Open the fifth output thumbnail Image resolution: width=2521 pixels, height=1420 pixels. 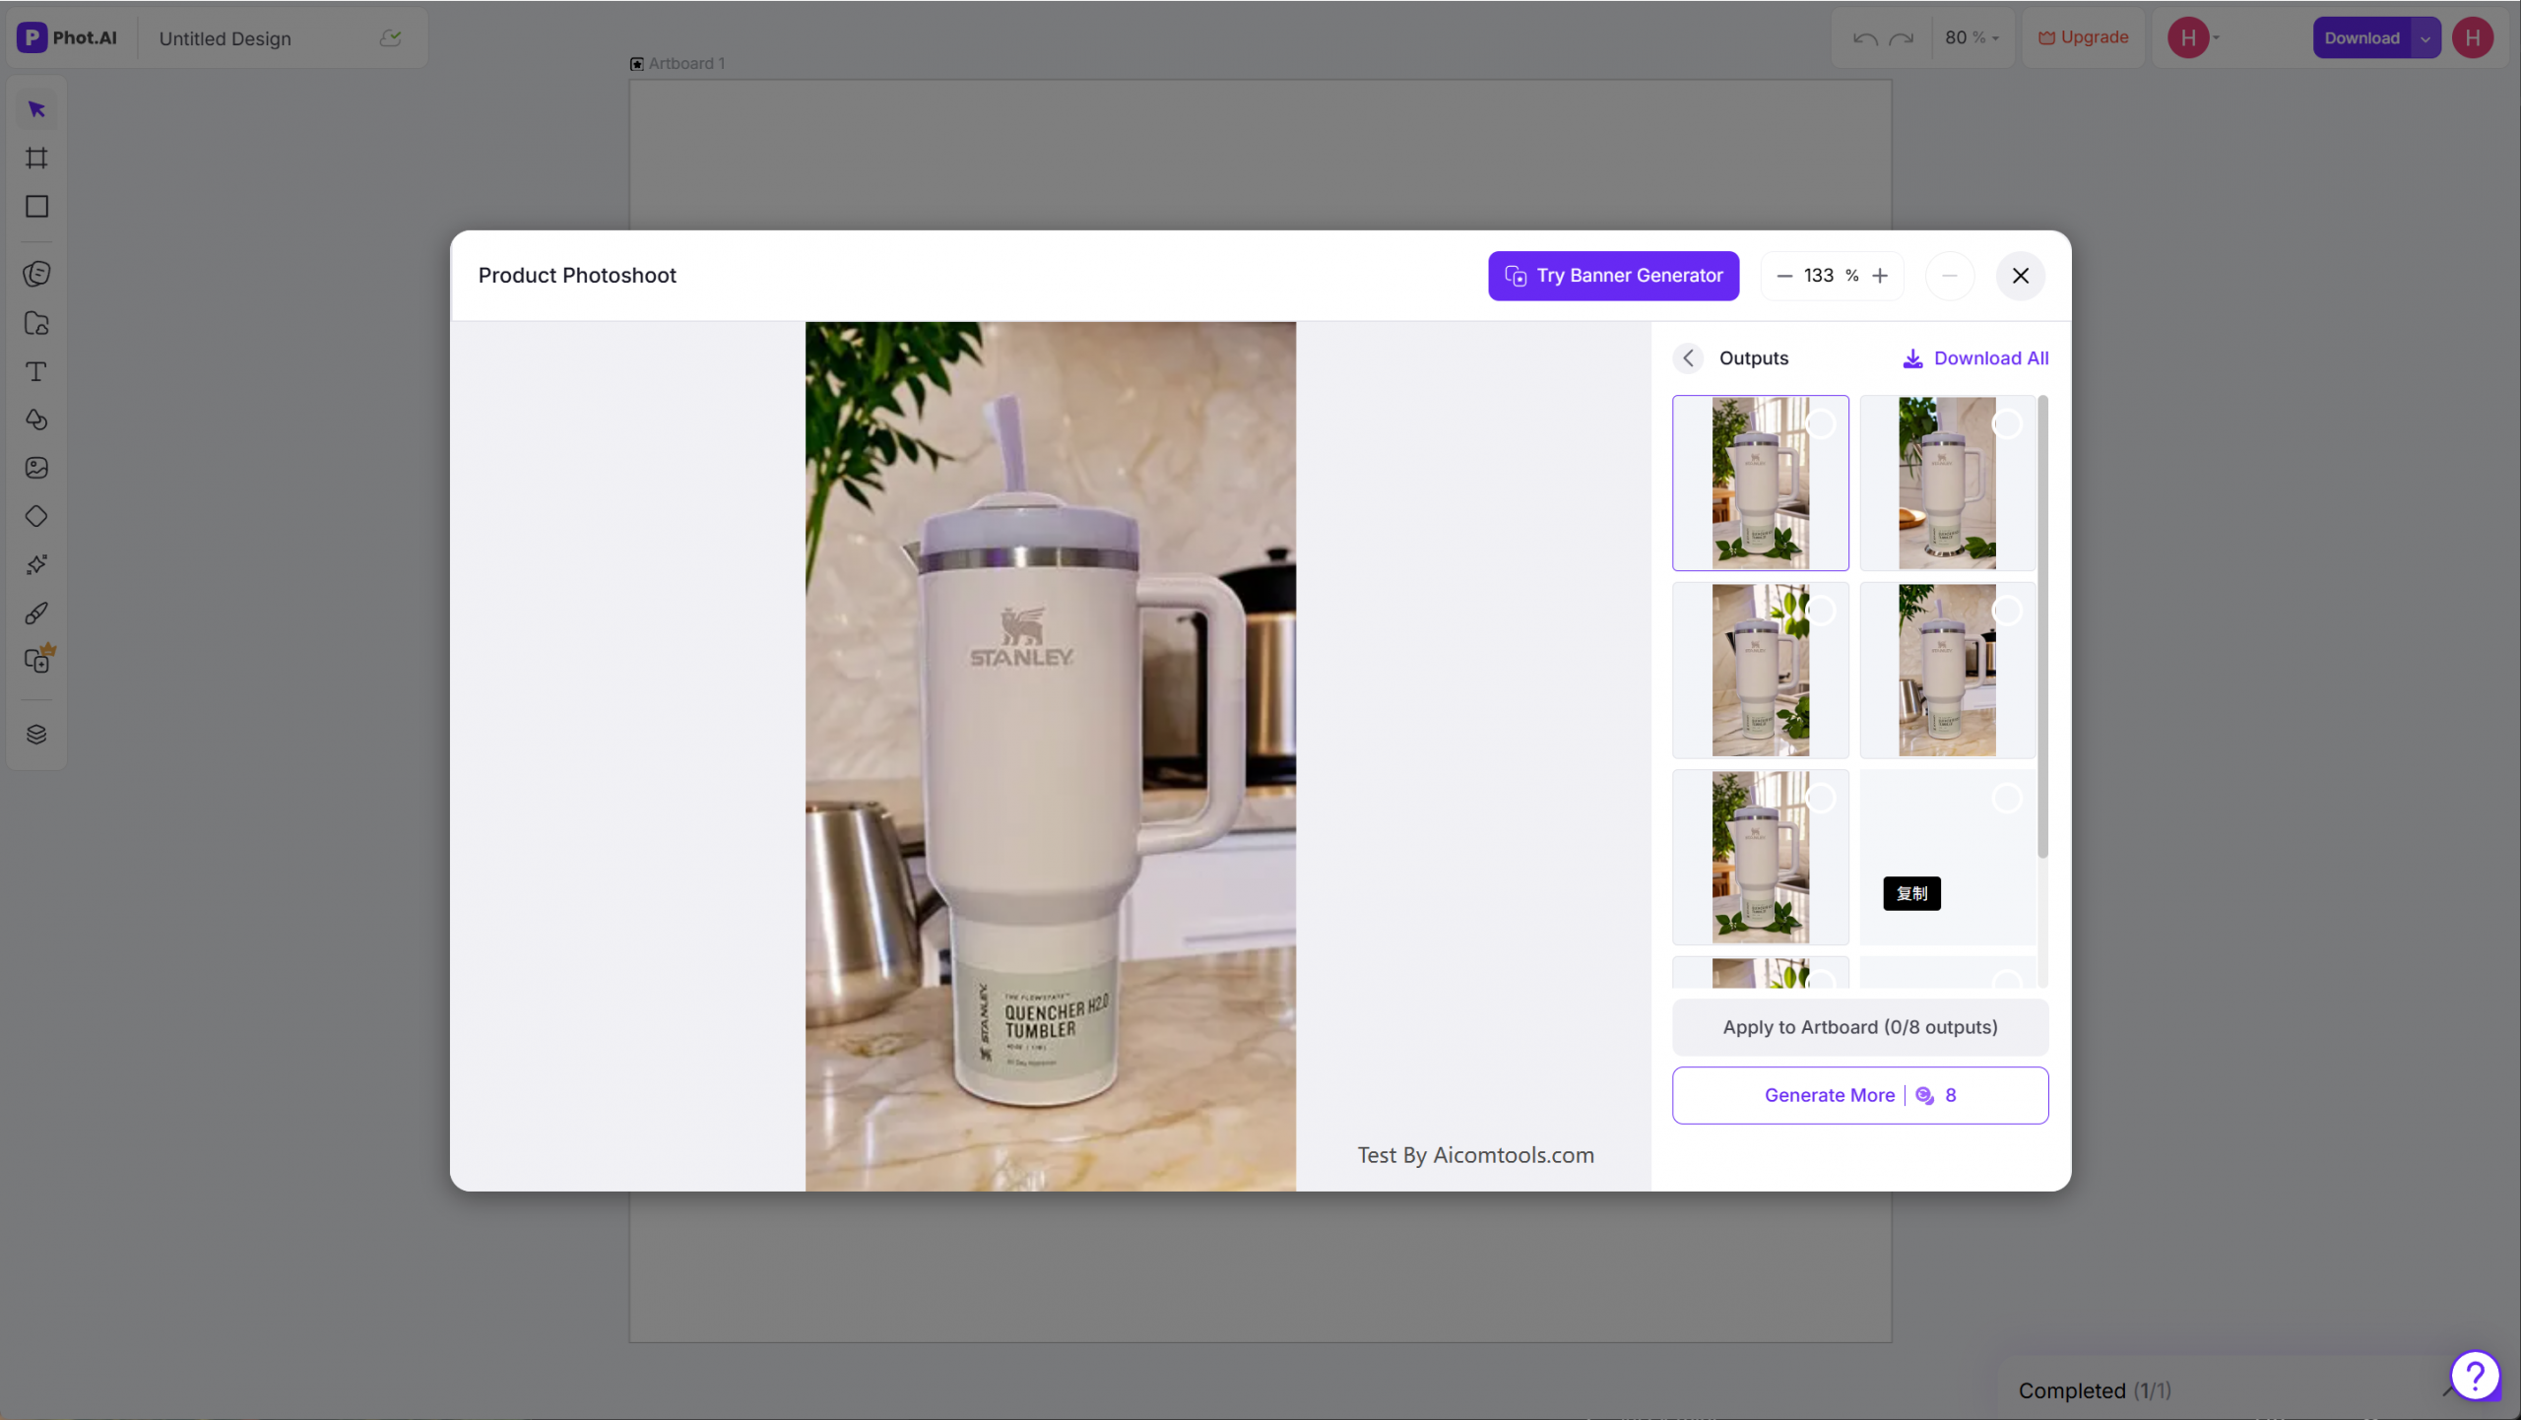tap(1760, 858)
